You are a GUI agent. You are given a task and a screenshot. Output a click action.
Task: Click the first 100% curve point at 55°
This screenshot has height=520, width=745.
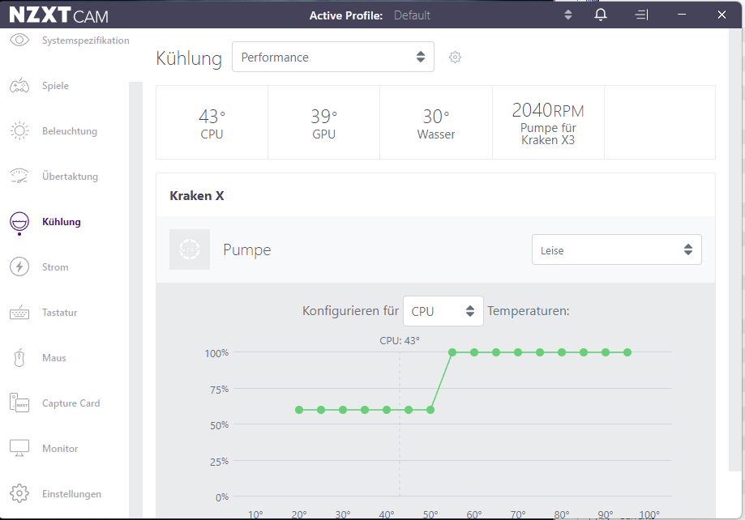pyautogui.click(x=452, y=352)
